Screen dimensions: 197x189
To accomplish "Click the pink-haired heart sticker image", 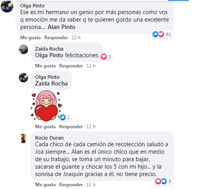I will (x=46, y=106).
